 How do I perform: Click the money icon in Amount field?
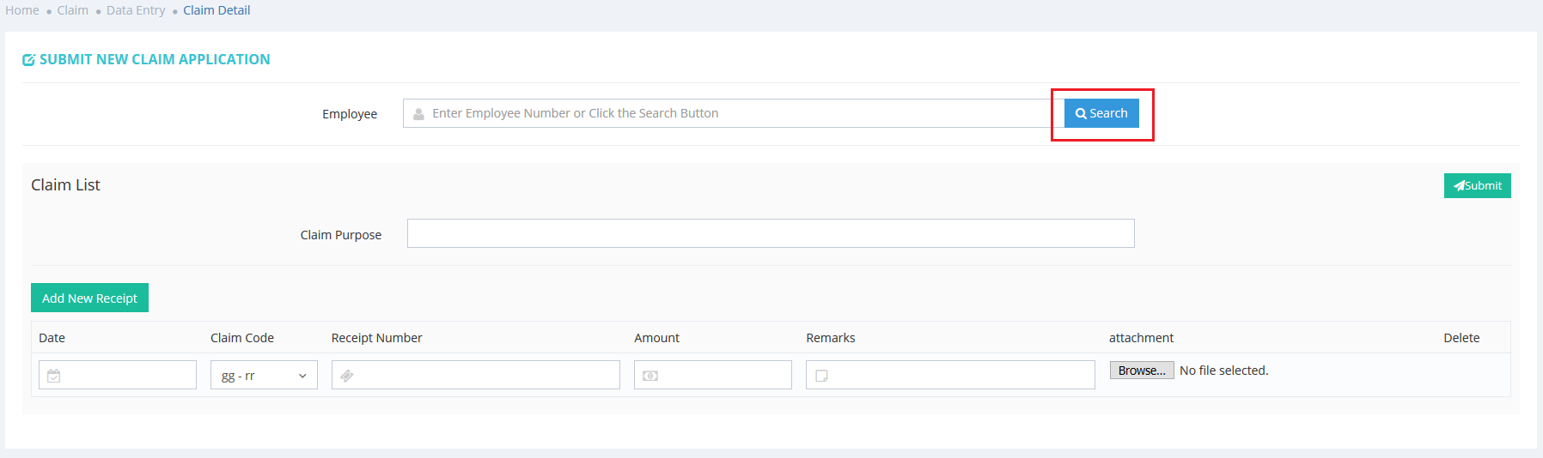pos(650,376)
